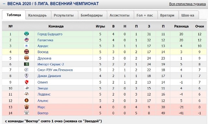This screenshot has height=124, width=208.
Task: Click the Восход team emblem icon
Action: (27, 52)
